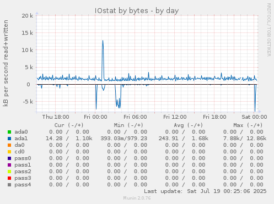Click the lime pass2 legend swatch
Image resolution: width=274 pixels, height=204 pixels.
tap(9, 172)
